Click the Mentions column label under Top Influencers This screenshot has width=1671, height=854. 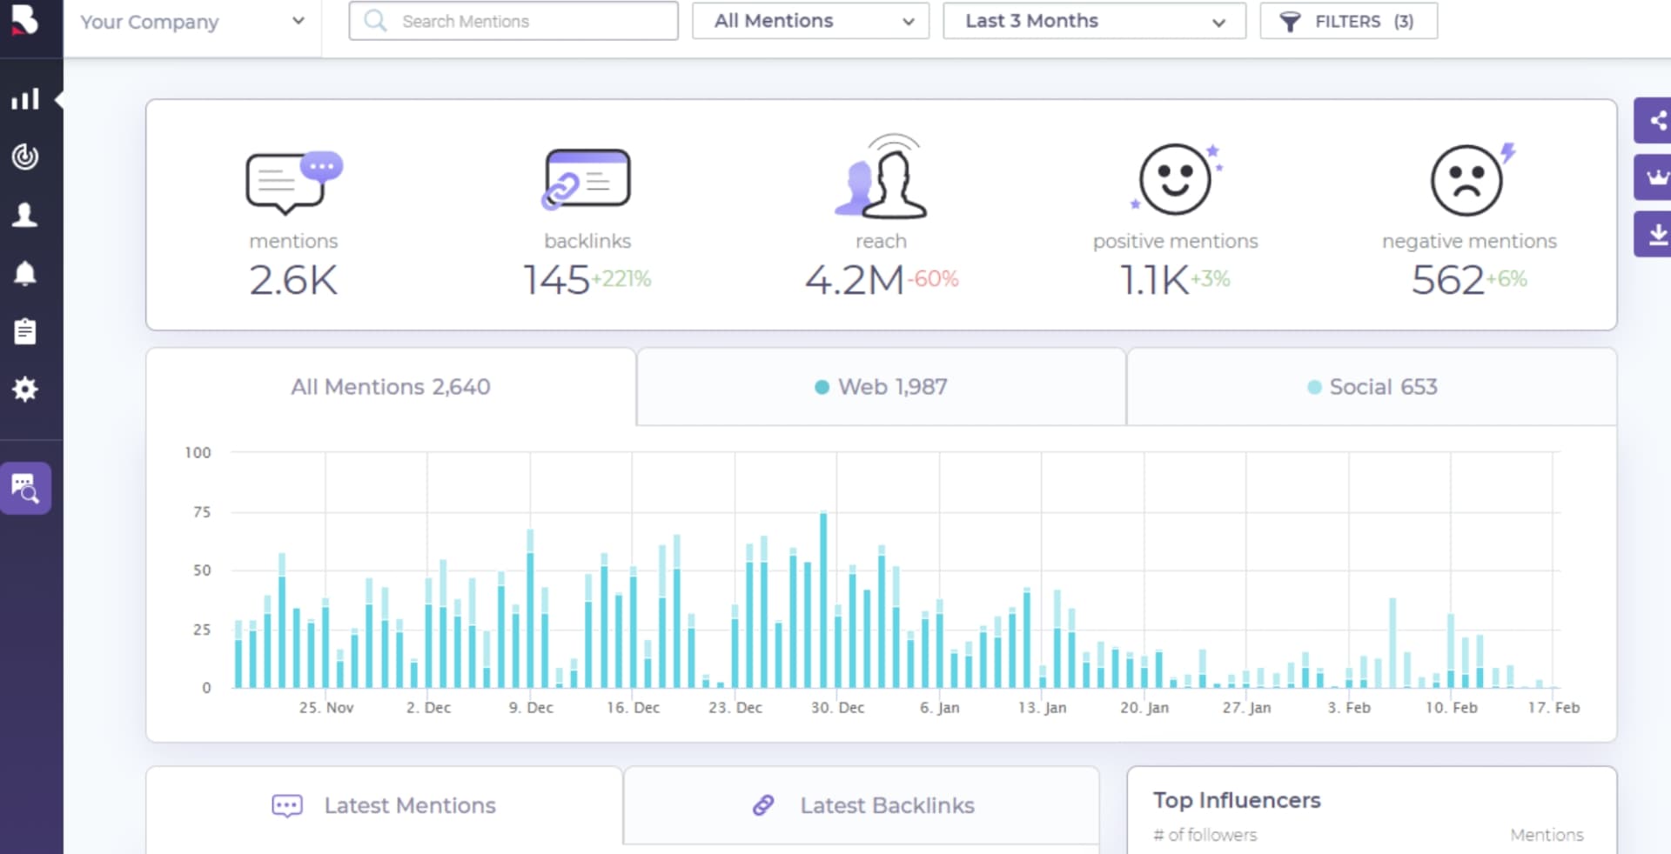(x=1547, y=835)
